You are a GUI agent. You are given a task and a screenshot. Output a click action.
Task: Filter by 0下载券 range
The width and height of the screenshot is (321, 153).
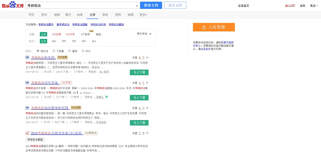85,34
